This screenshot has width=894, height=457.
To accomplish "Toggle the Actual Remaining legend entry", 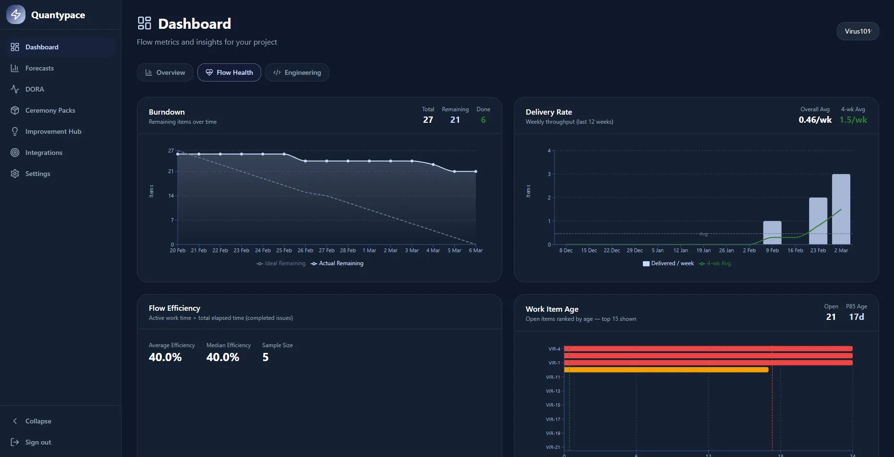I will pyautogui.click(x=337, y=263).
